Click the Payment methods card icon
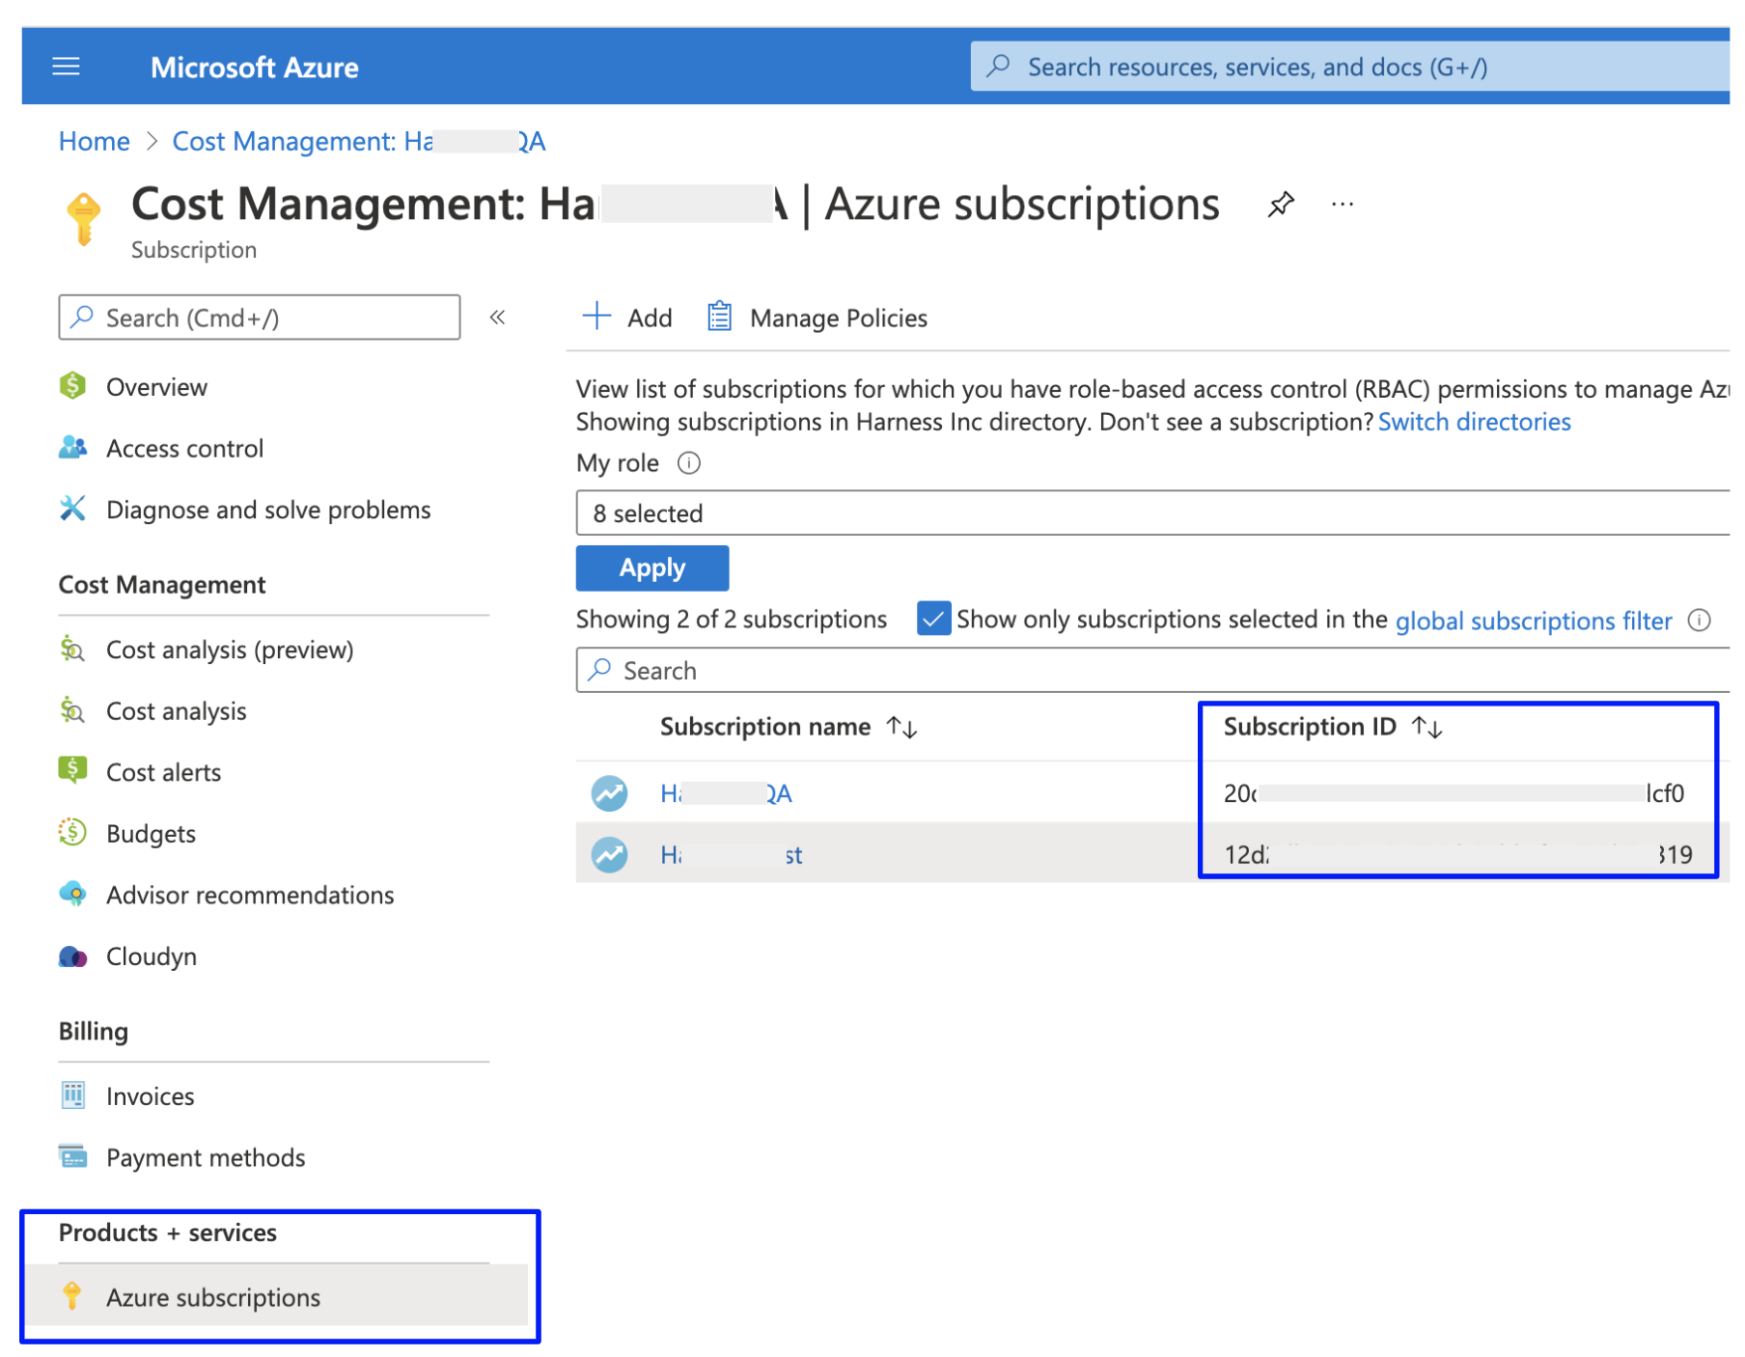The width and height of the screenshot is (1745, 1357). click(x=70, y=1156)
